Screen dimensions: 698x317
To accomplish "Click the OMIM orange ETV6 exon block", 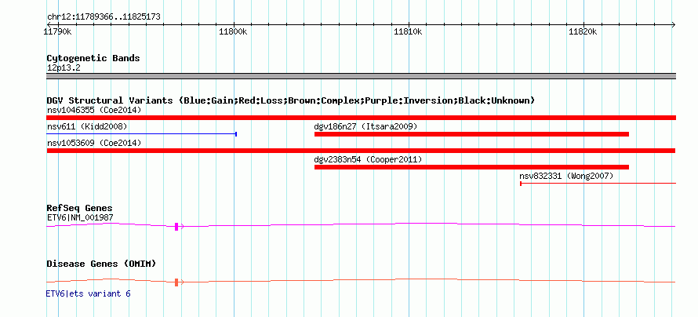I will point(176,282).
